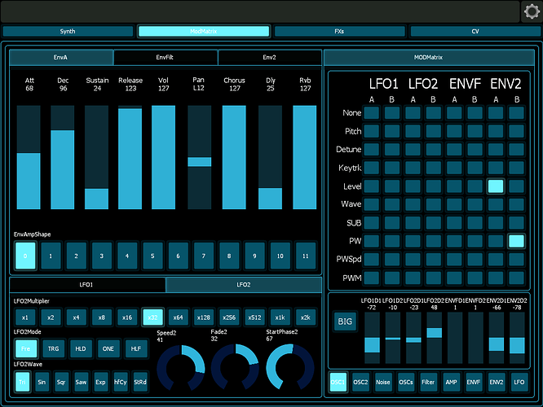Choose the Saw waveform for LFO2
543x407 pixels.
pyautogui.click(x=81, y=382)
